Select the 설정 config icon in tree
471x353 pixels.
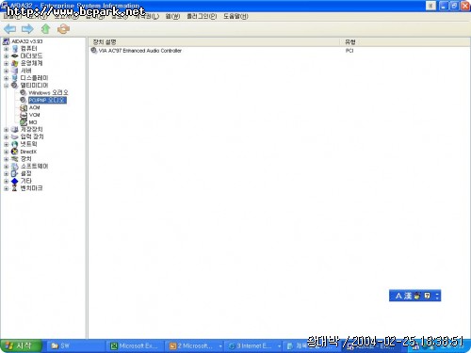[15, 173]
